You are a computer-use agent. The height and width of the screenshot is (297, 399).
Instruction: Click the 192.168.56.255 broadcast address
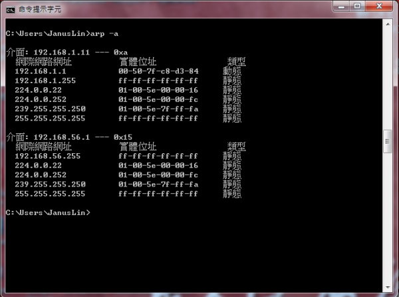pyautogui.click(x=47, y=156)
